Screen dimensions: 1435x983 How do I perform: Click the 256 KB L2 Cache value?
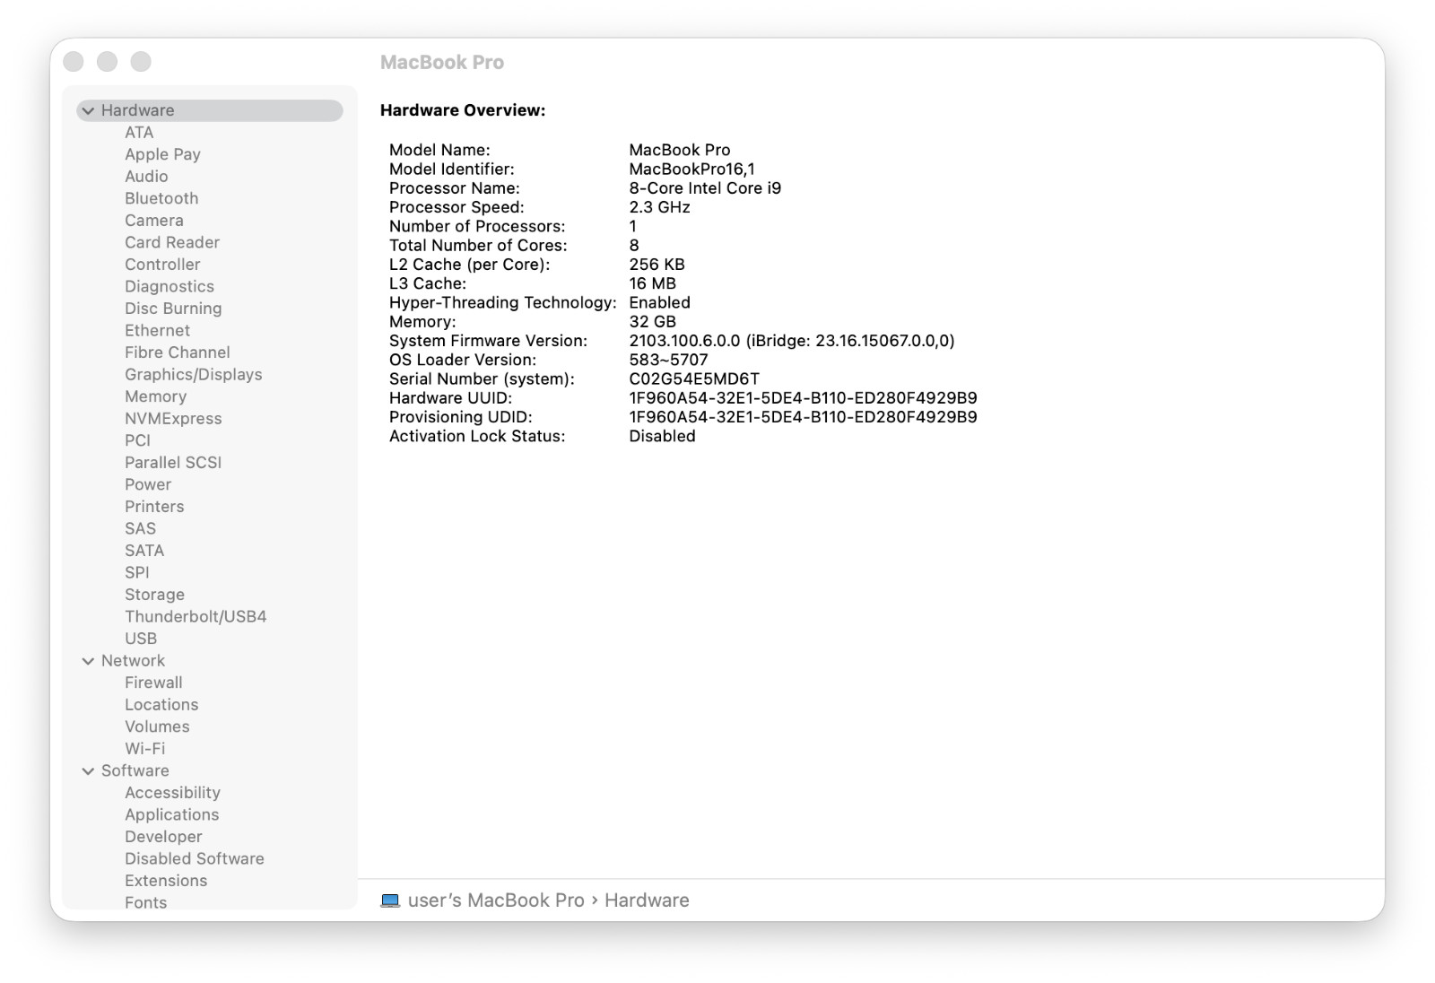657,265
